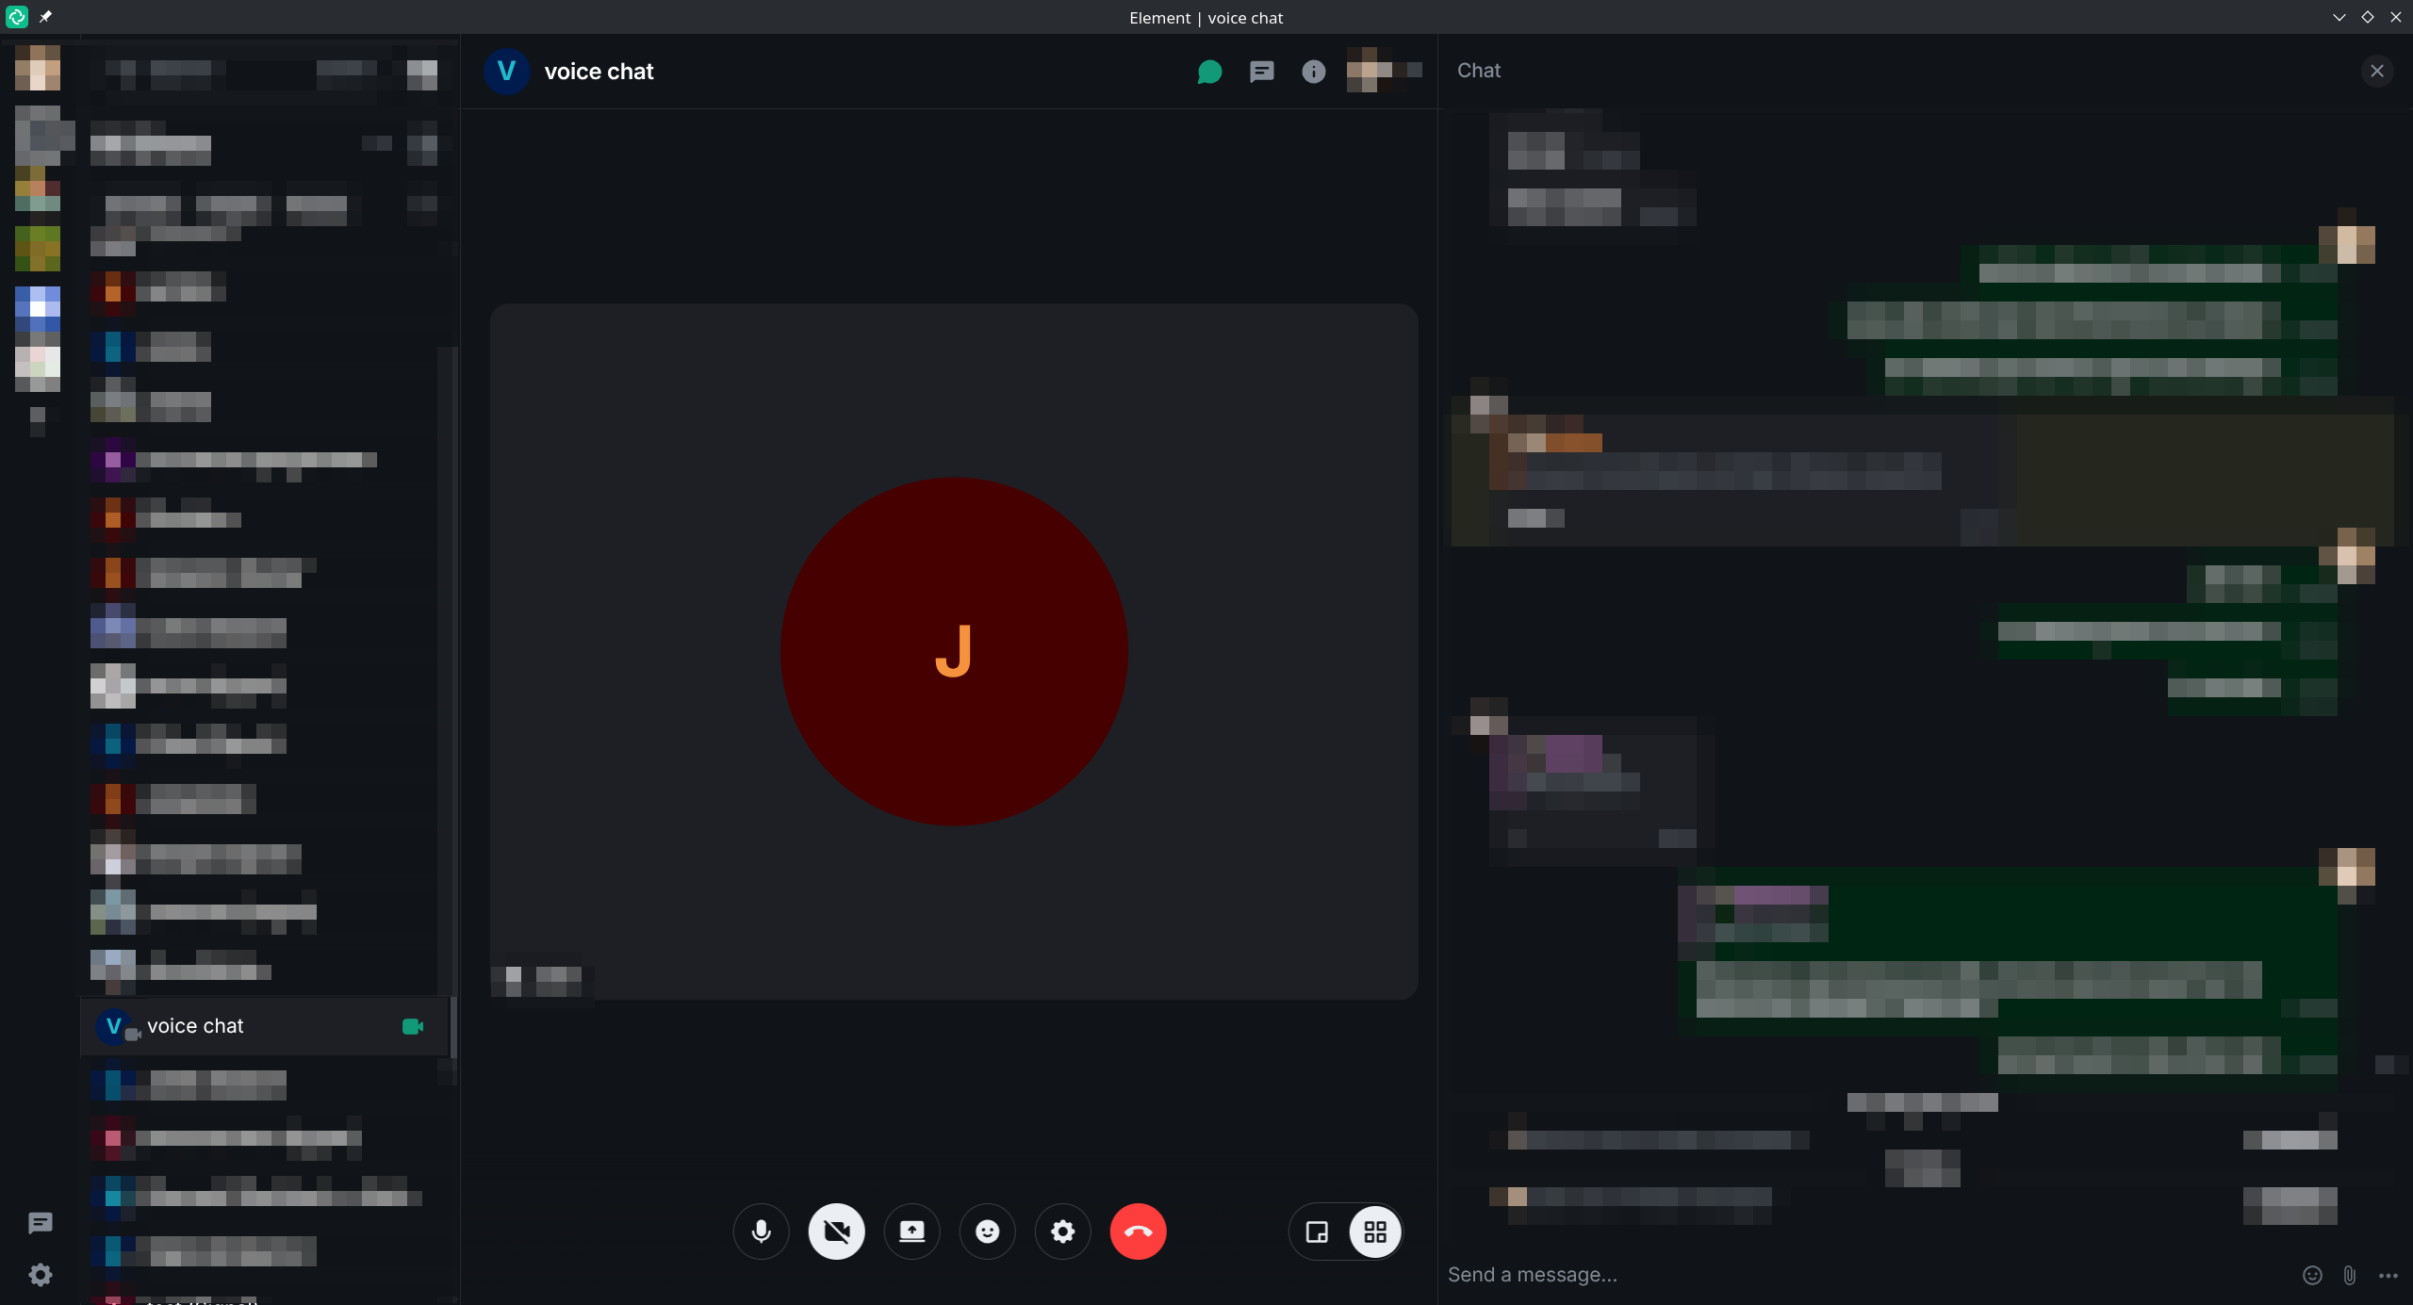Screen dimensions: 2413x1305
Task: Turn on the camera
Action: (836, 1232)
